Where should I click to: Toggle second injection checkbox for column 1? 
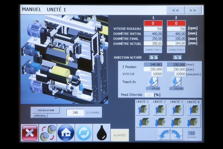[x=156, y=57]
